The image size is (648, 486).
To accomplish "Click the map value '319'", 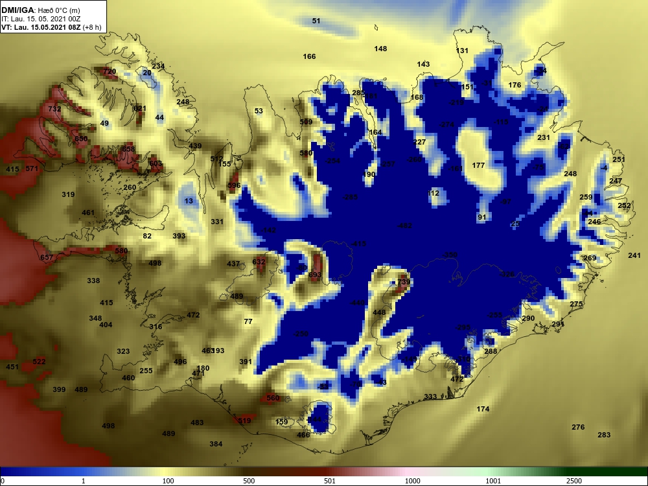I will click(x=68, y=194).
